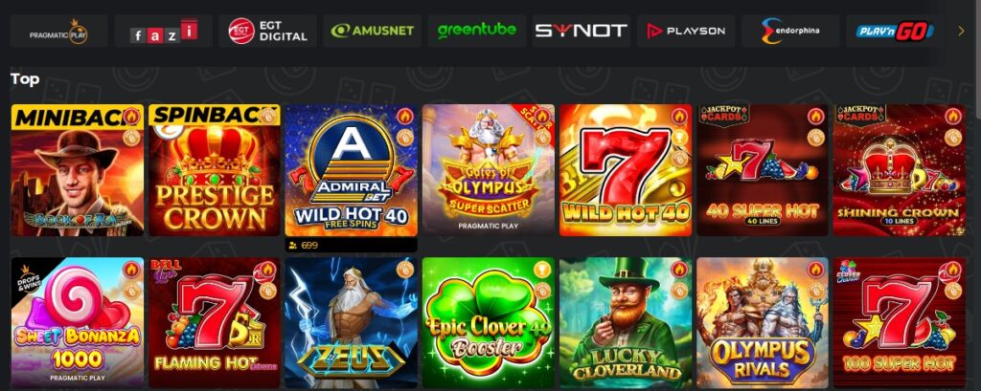Image resolution: width=981 pixels, height=391 pixels.
Task: Launch the Prestige Crown game
Action: point(214,170)
